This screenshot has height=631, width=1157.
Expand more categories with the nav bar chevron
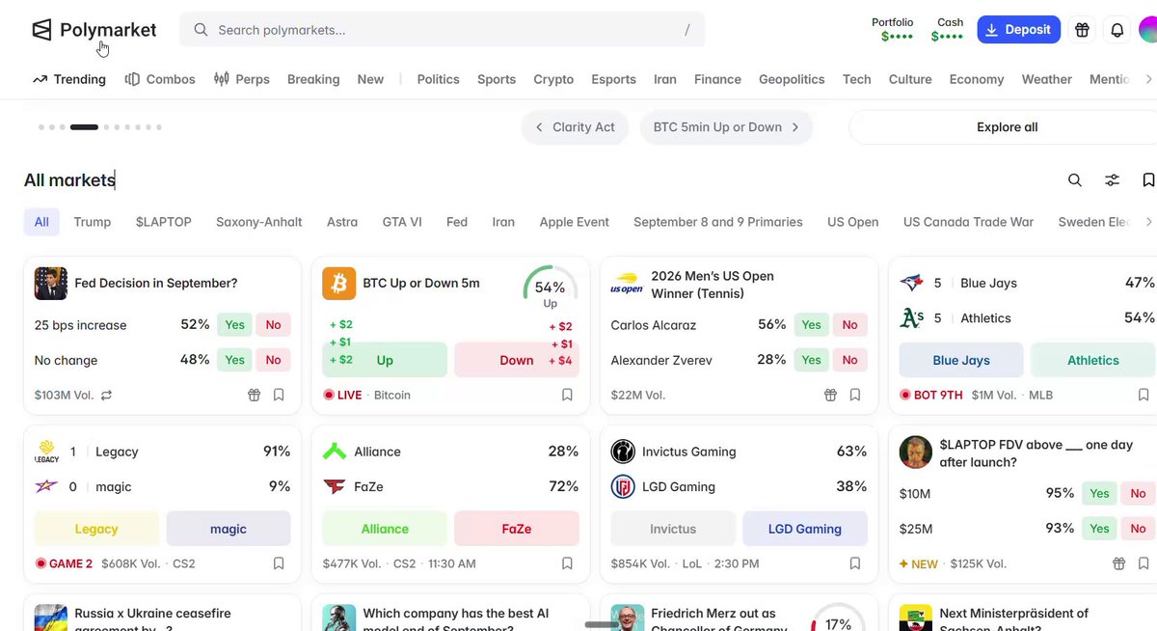click(x=1148, y=79)
